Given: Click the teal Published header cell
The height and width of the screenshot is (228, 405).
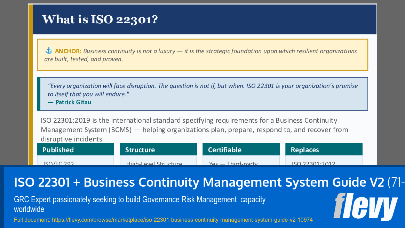Looking at the screenshot, I should tap(76, 149).
